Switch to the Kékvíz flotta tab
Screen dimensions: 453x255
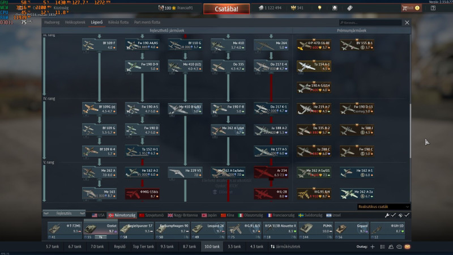118,22
